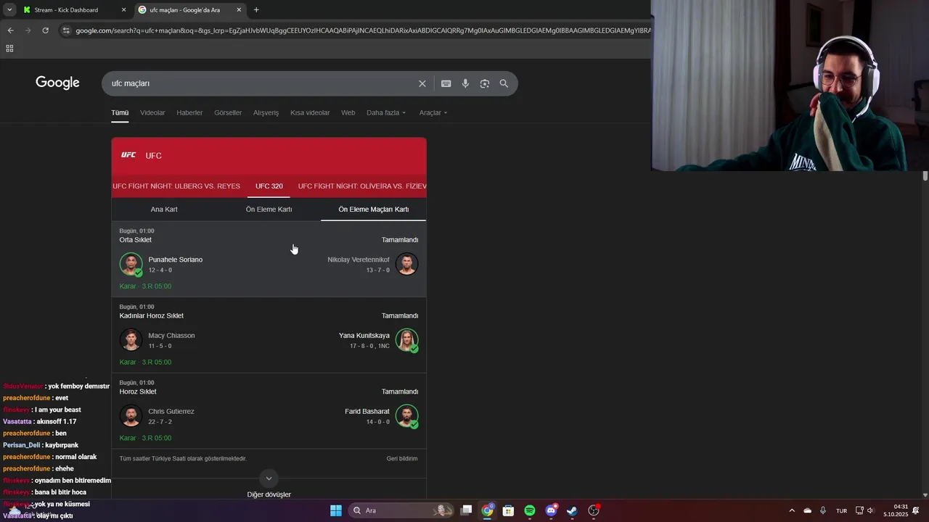929x522 pixels.
Task: Open Google Lens image search
Action: tap(485, 83)
